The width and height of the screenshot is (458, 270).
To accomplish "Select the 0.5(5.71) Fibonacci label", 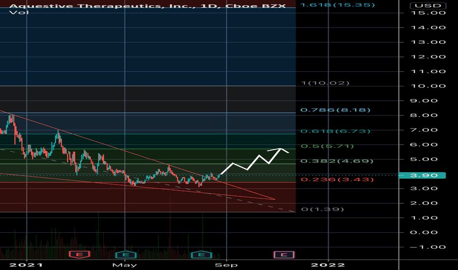I will 327,146.
